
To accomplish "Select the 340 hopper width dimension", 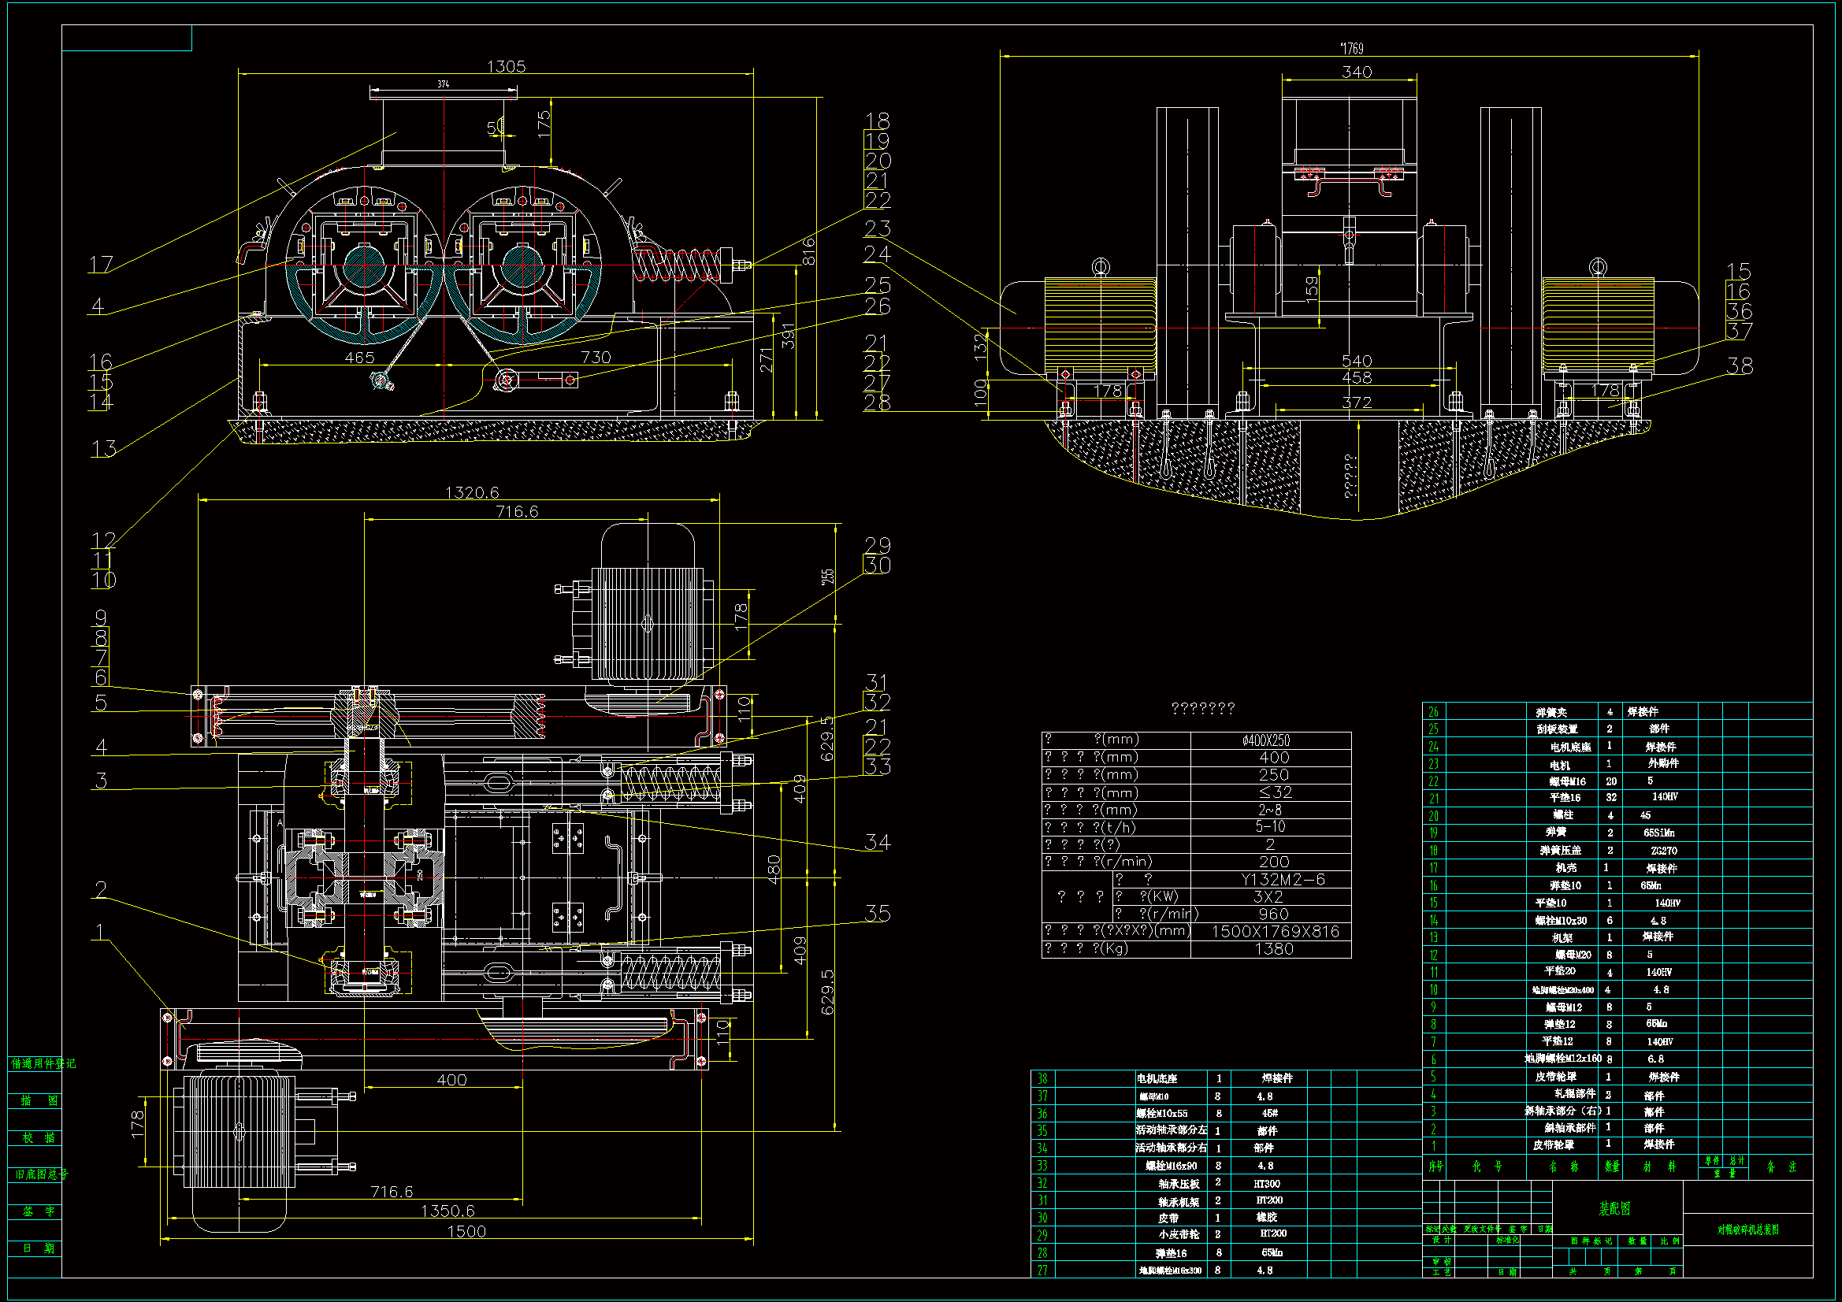I will click(x=1356, y=72).
